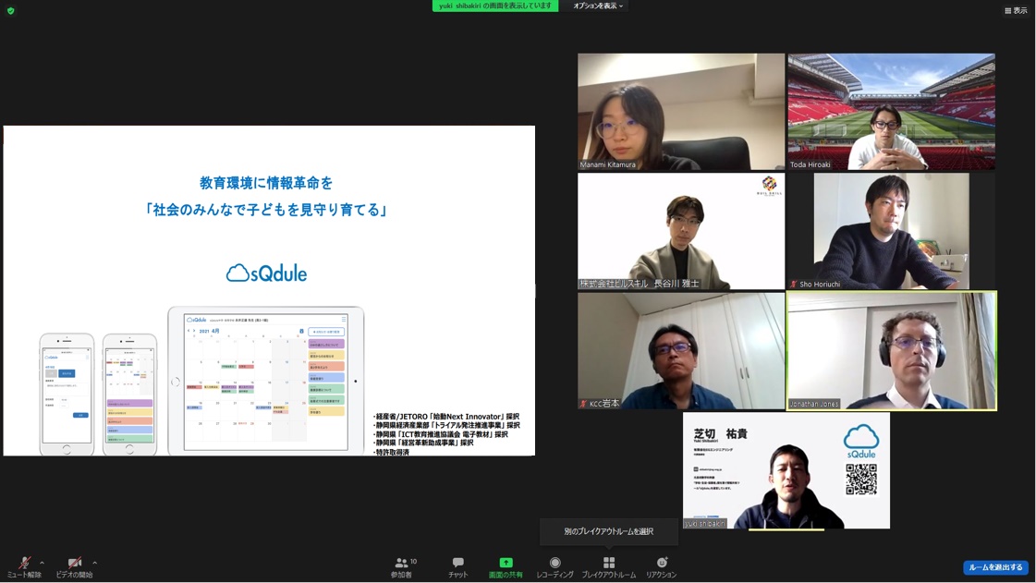The image size is (1036, 583).
Task: Open audio options arrow beside mute
Action: [x=43, y=564]
